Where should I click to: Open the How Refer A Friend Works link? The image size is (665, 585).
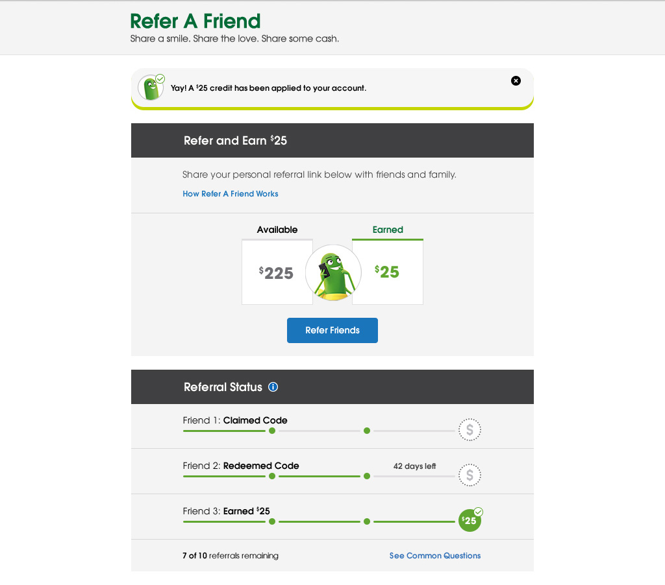pyautogui.click(x=231, y=193)
